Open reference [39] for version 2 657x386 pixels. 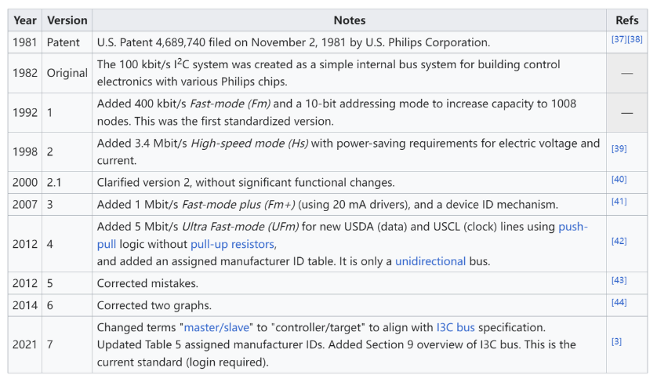point(619,148)
